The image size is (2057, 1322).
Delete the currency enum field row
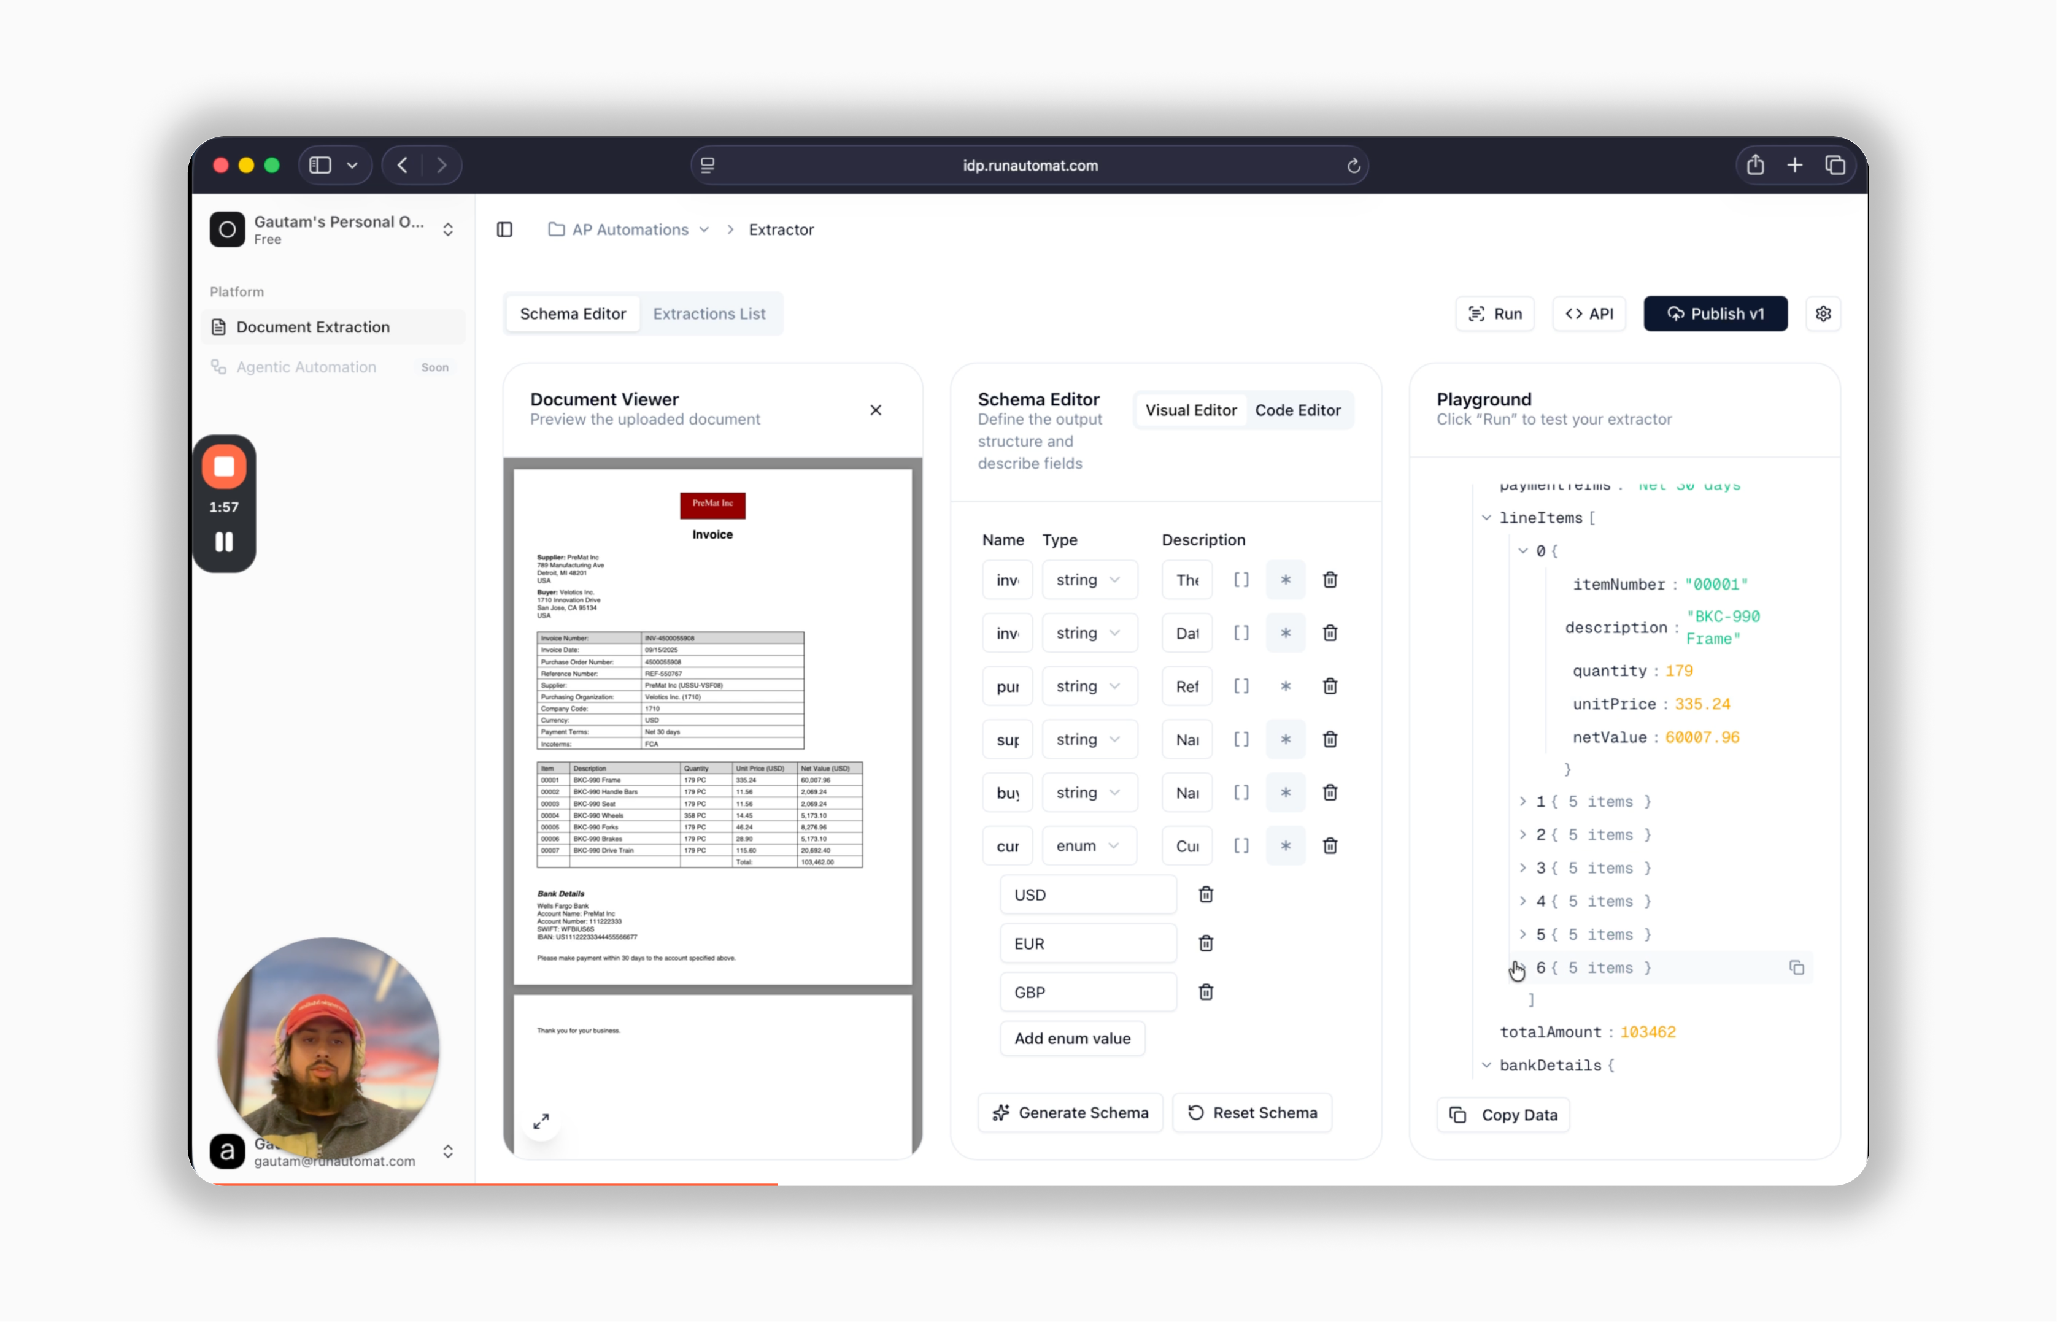(1330, 845)
